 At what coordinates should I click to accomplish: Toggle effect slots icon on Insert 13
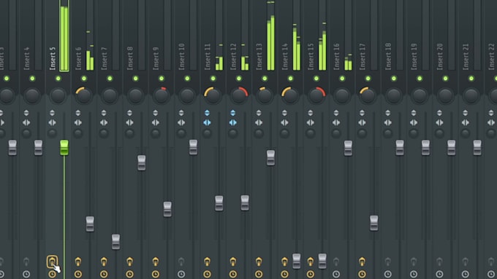pos(259,262)
